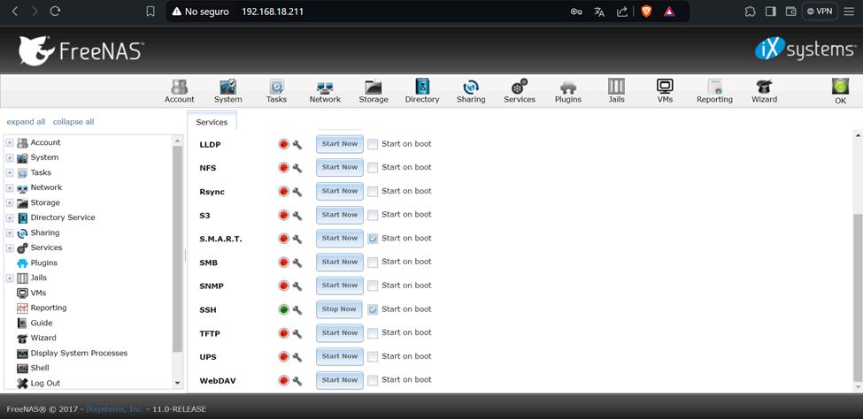Open Guide in the sidebar tree
This screenshot has height=419, width=863.
tap(42, 323)
